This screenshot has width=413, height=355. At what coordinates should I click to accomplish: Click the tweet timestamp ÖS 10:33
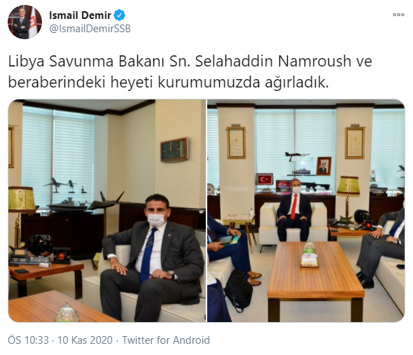pos(29,340)
